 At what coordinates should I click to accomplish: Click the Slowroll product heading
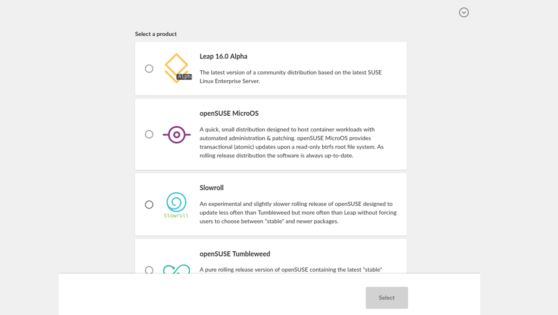(212, 188)
